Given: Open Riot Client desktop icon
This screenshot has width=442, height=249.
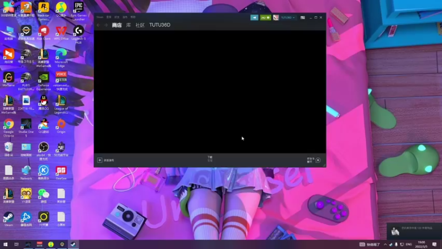Looking at the screenshot, I should coord(44,33).
